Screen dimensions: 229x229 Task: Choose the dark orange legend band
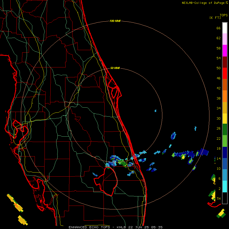pos(225,85)
